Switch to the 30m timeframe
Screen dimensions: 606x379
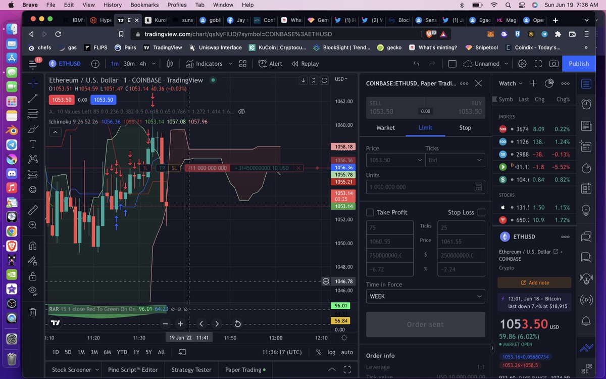(x=129, y=64)
